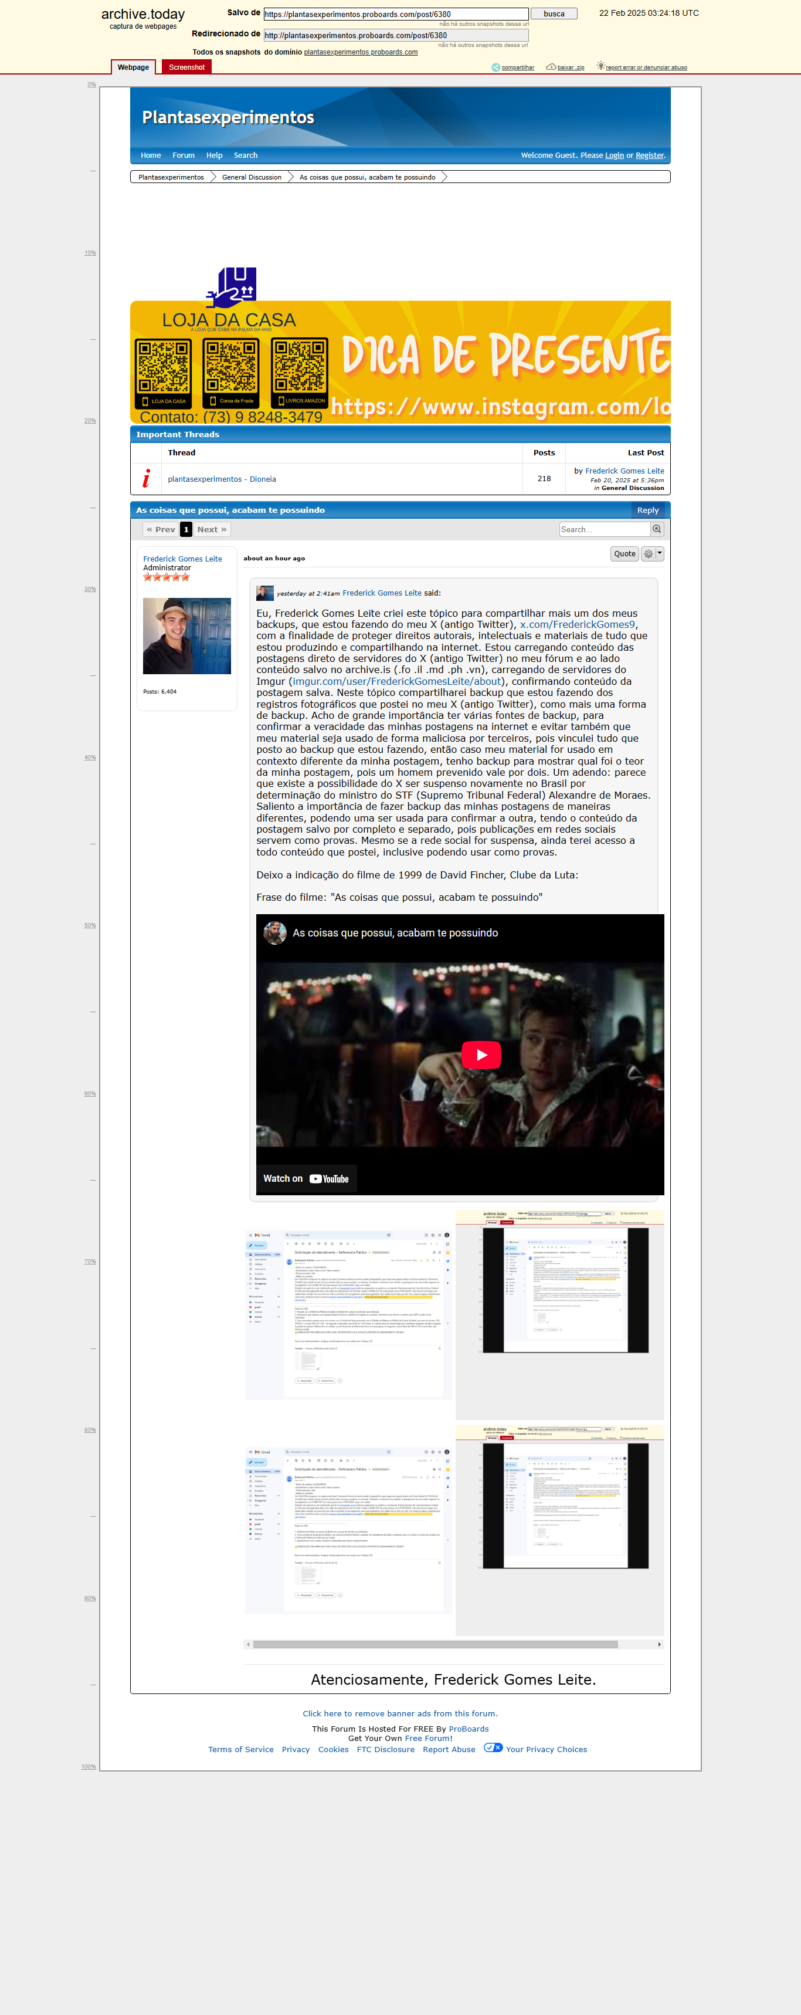Screen dimensions: 801x2015
Task: Open Report Abuse footer link
Action: click(x=449, y=1750)
